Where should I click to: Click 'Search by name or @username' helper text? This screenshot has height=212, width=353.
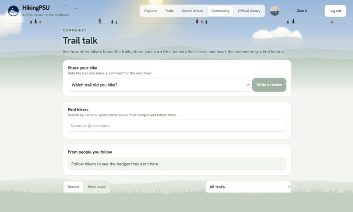click(x=122, y=115)
